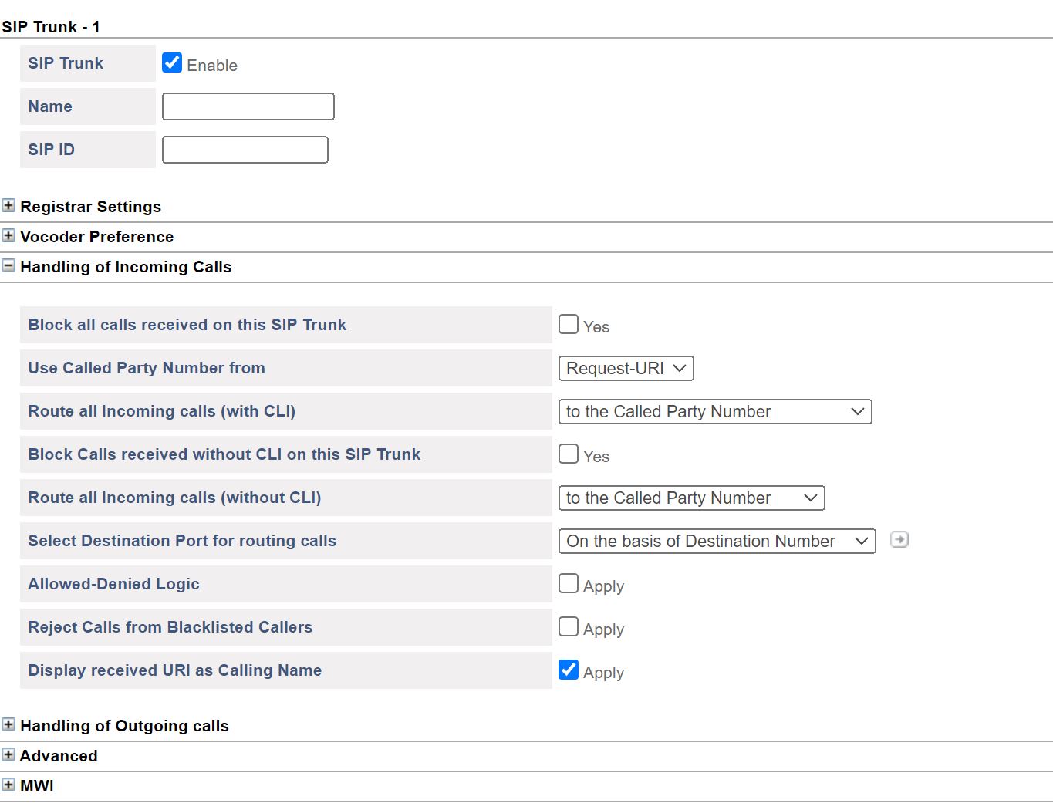Click the plus icon before Advanced
Viewport: 1053px width, 810px height.
[x=8, y=754]
